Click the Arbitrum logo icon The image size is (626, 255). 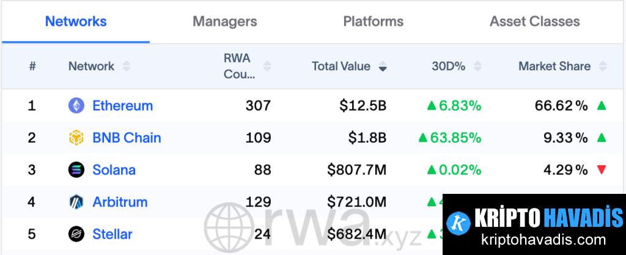tap(76, 202)
